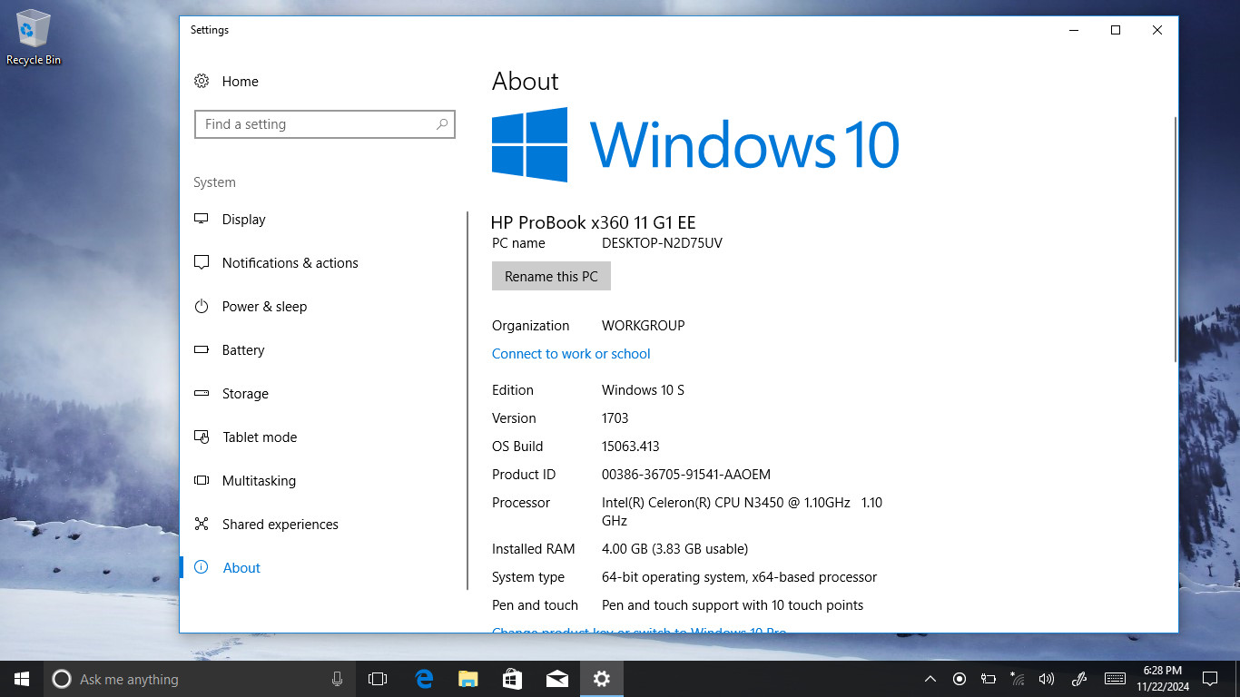1240x697 pixels.
Task: Click Connect to work or school link
Action: click(571, 353)
